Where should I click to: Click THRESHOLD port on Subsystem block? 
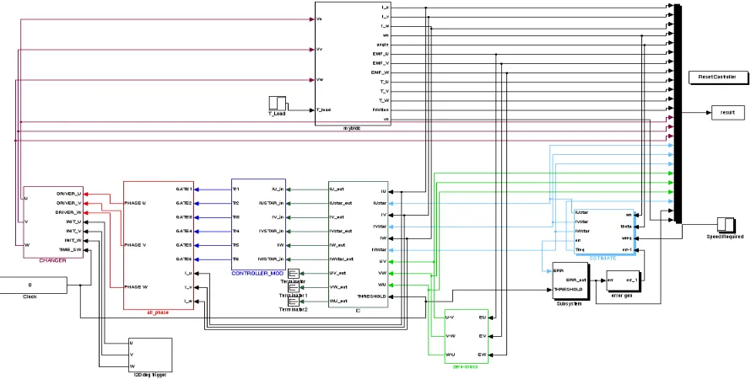click(x=568, y=290)
